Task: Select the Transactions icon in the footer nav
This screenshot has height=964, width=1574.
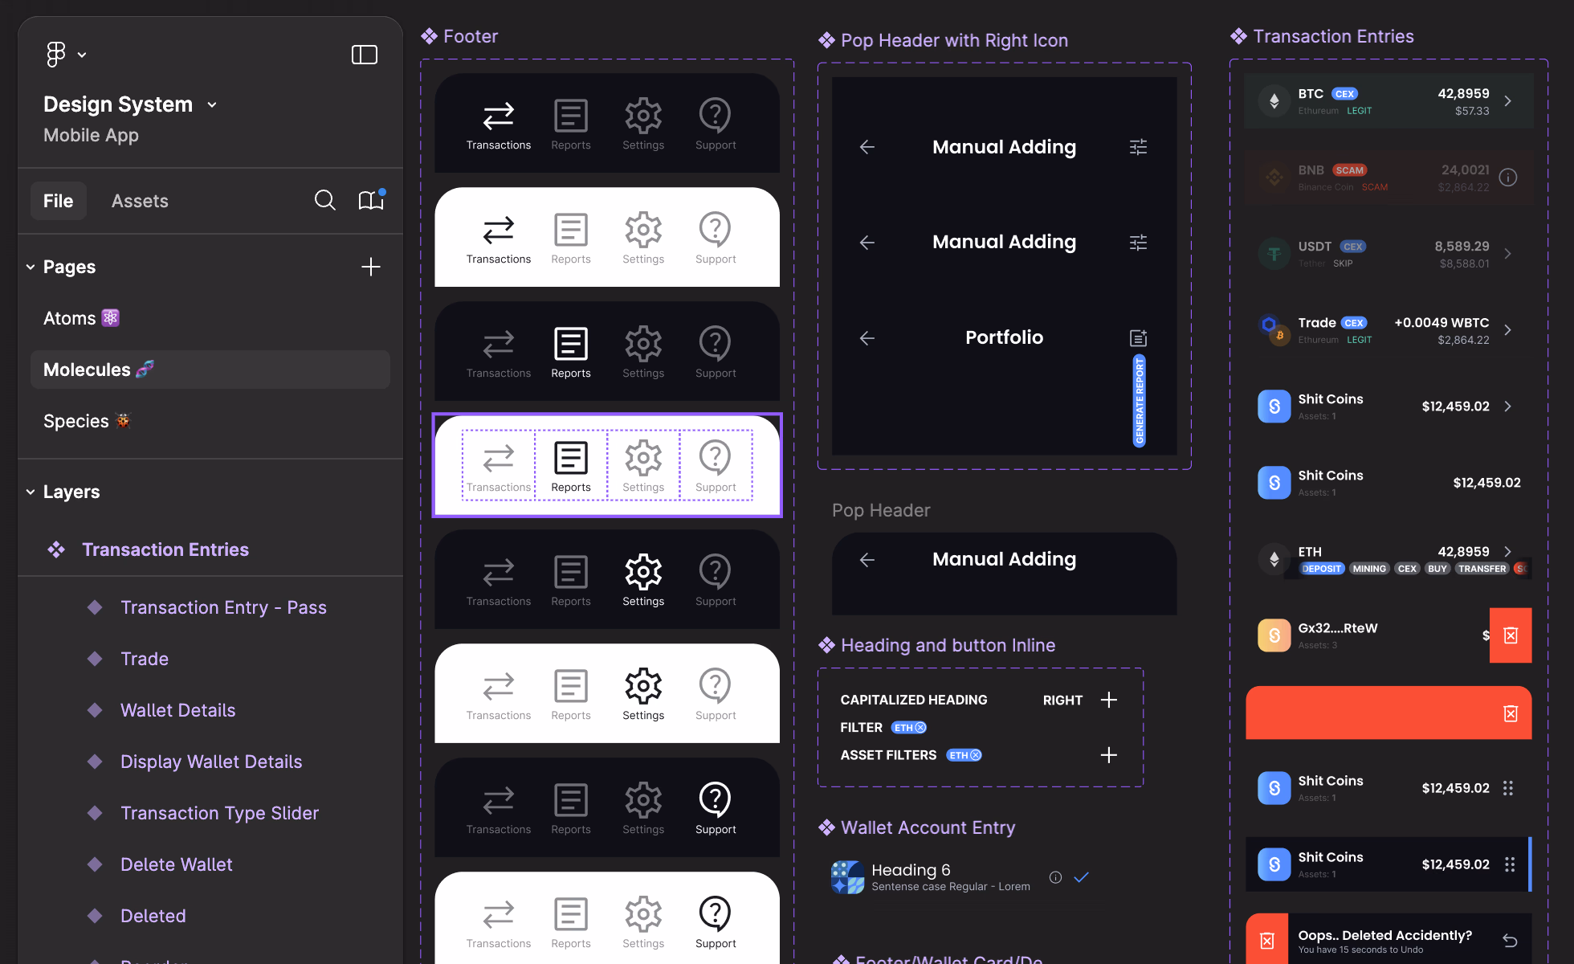Action: point(499,116)
